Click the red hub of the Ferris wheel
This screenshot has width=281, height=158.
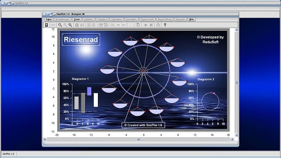tap(143, 71)
